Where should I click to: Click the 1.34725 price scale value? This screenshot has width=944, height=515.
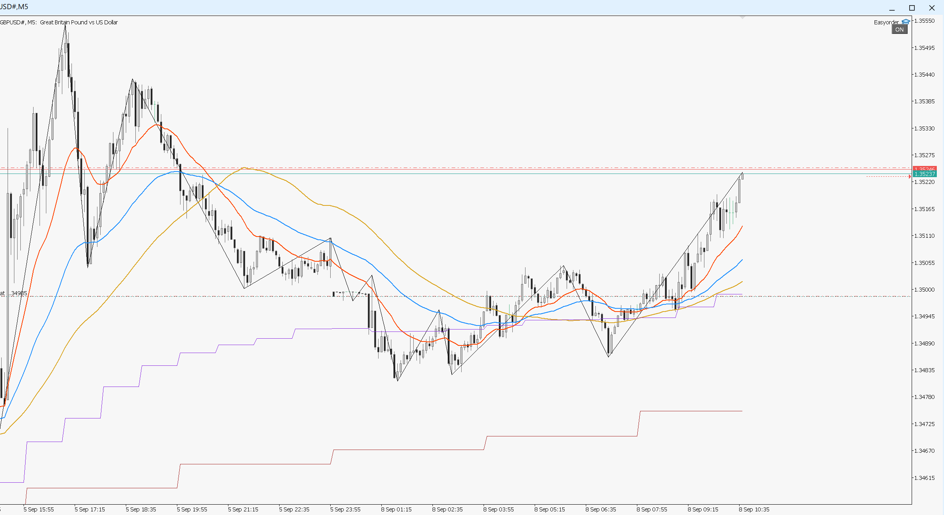click(x=924, y=424)
